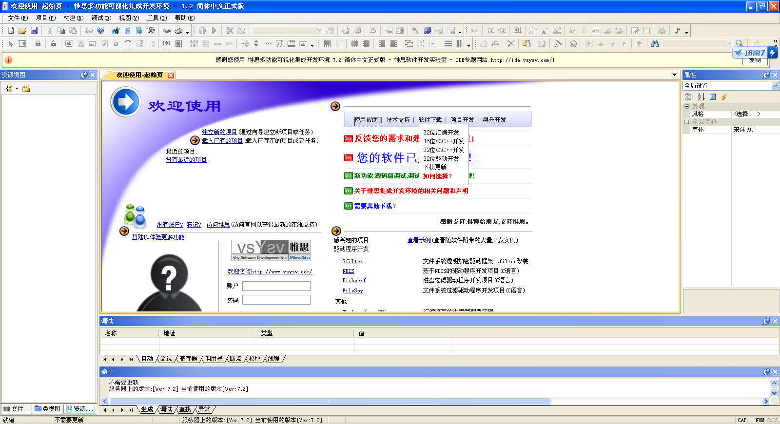Viewport: 780px width, 424px height.
Task: Switch to the Registers tab in debug panel
Action: 188,359
